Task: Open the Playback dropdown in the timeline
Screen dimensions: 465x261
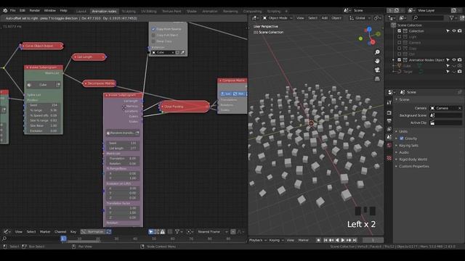Action: click(x=258, y=240)
